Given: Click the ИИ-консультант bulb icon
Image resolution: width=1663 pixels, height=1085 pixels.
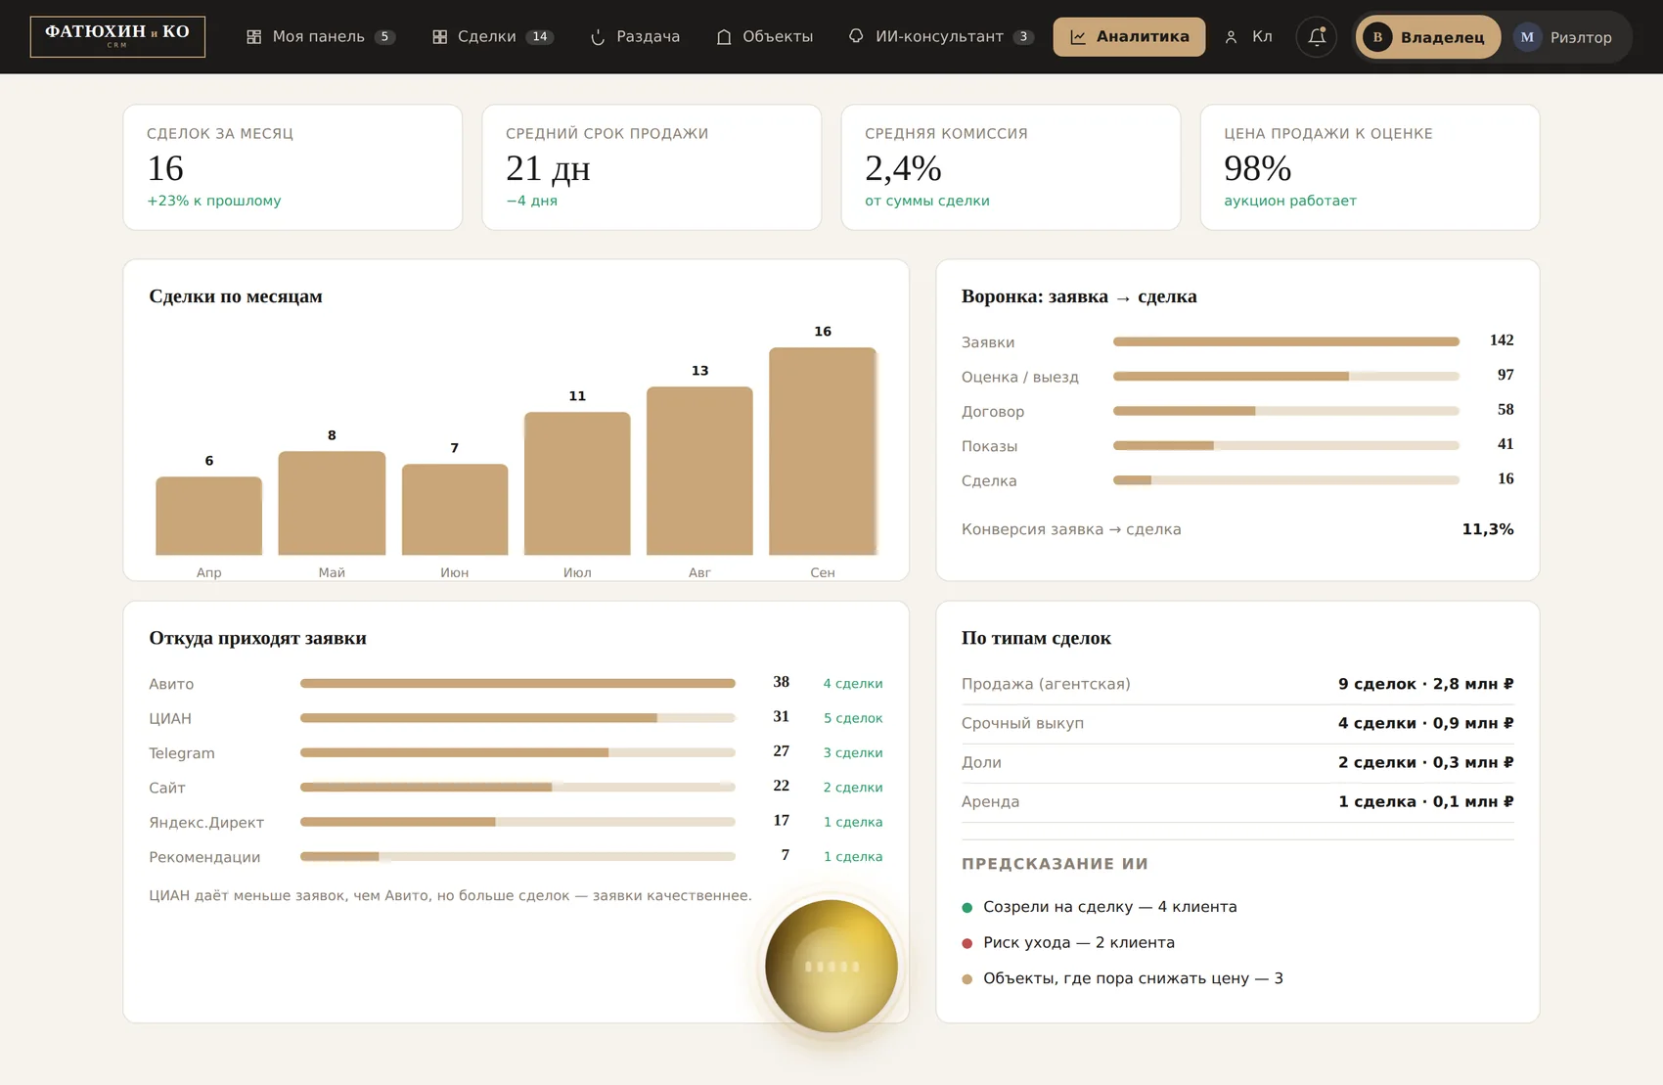Looking at the screenshot, I should pyautogui.click(x=856, y=36).
